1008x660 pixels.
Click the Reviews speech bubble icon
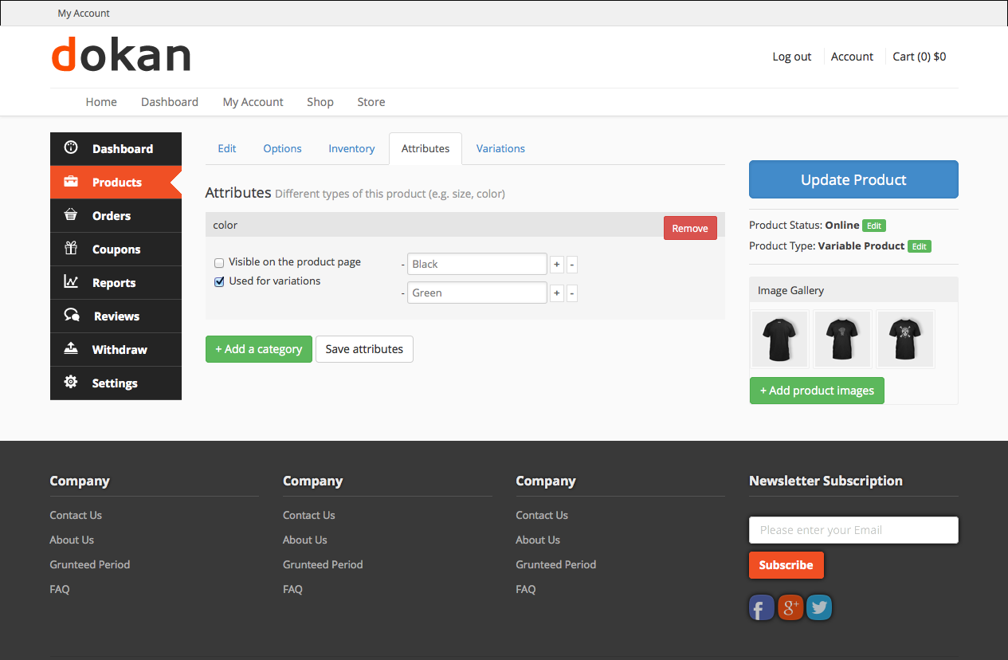(72, 316)
